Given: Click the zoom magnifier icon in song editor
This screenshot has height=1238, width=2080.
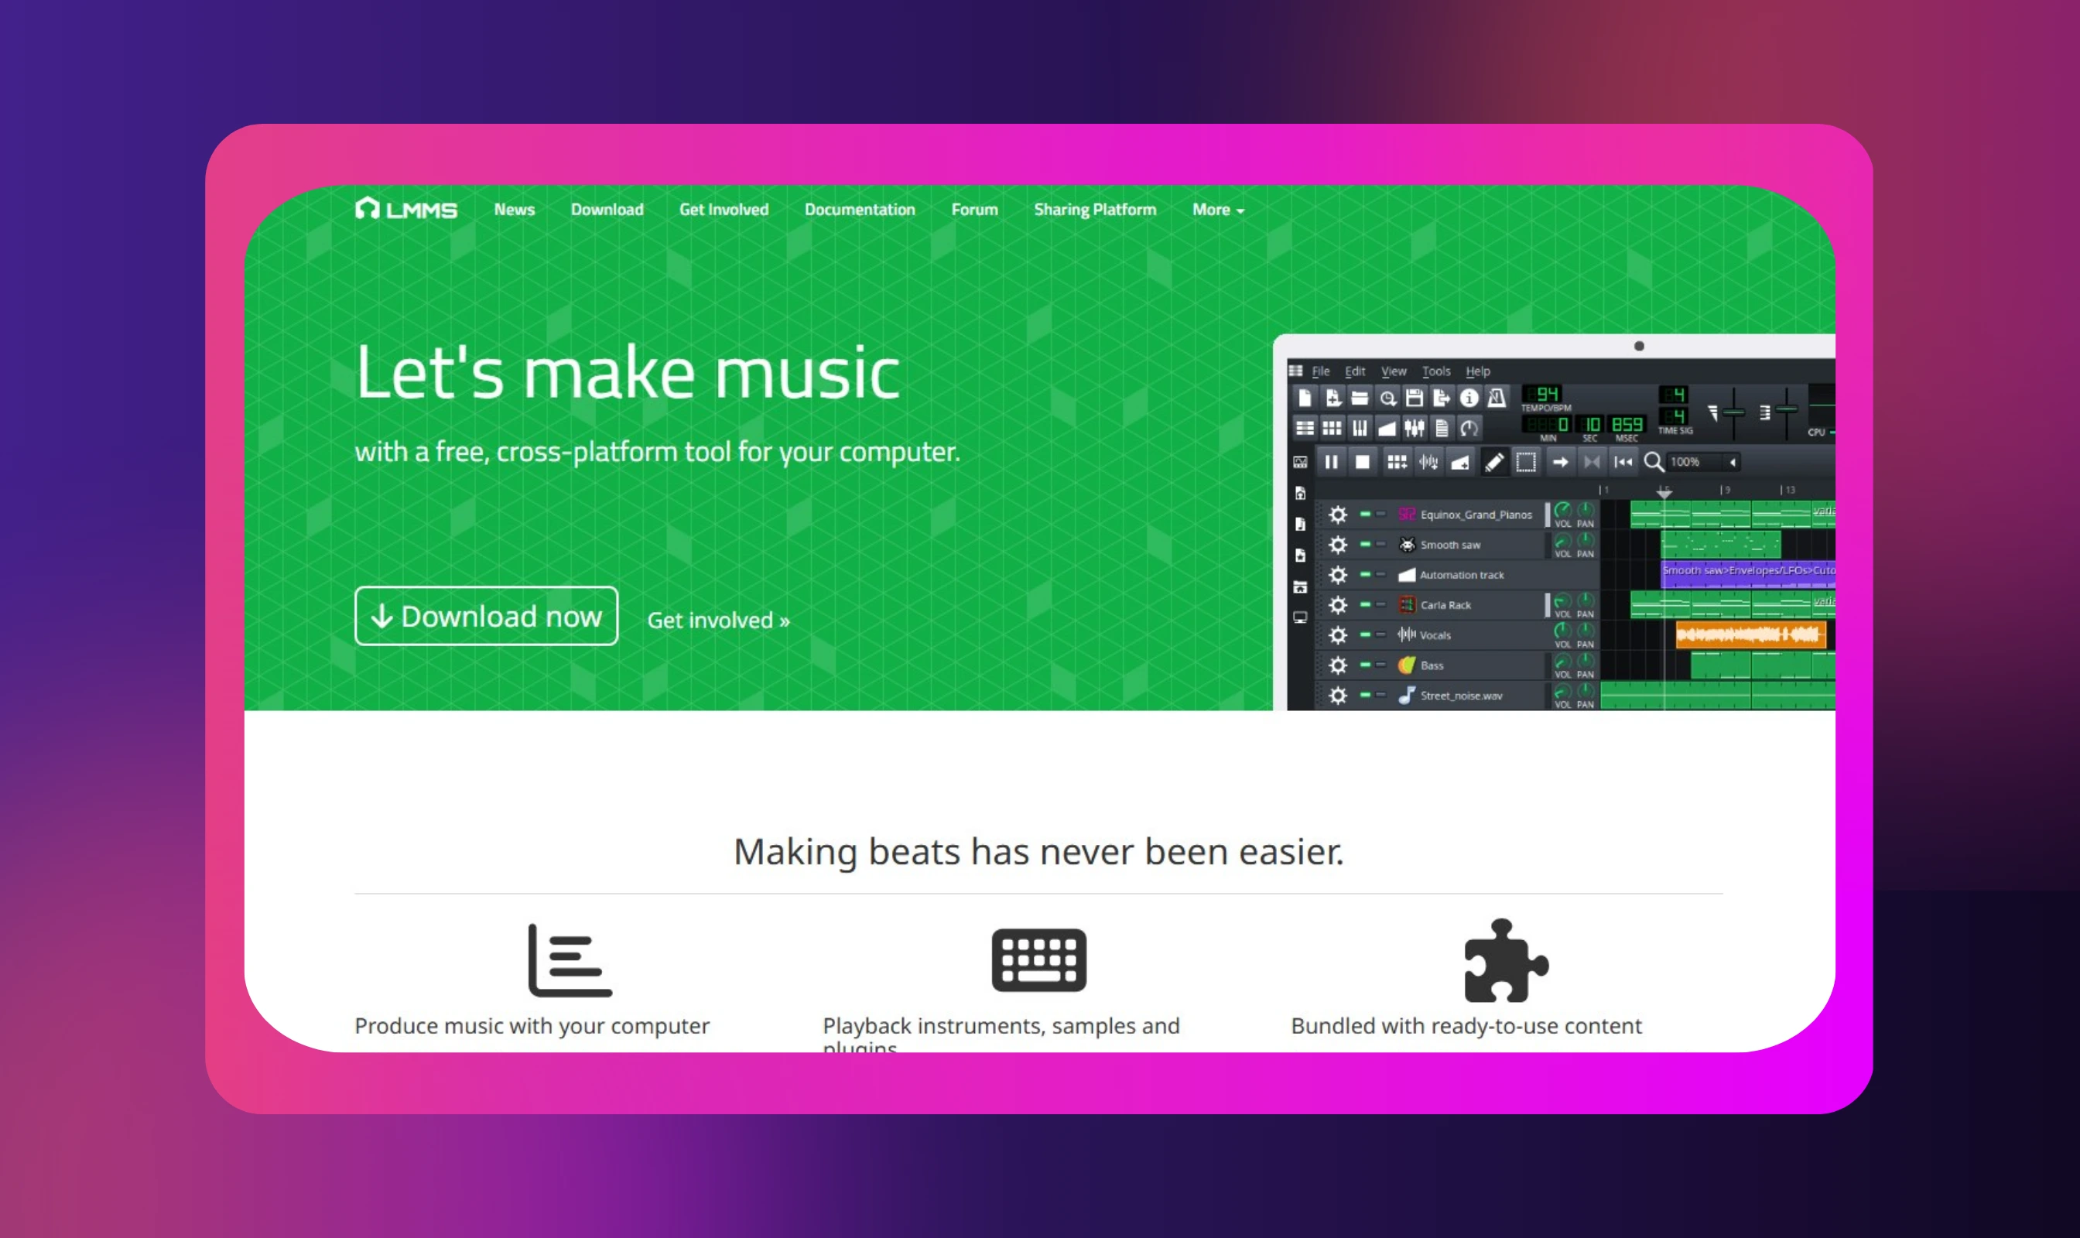Looking at the screenshot, I should click(x=1654, y=462).
